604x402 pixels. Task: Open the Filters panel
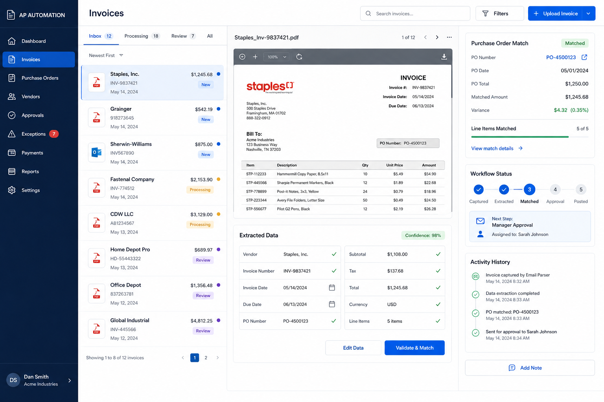(499, 13)
